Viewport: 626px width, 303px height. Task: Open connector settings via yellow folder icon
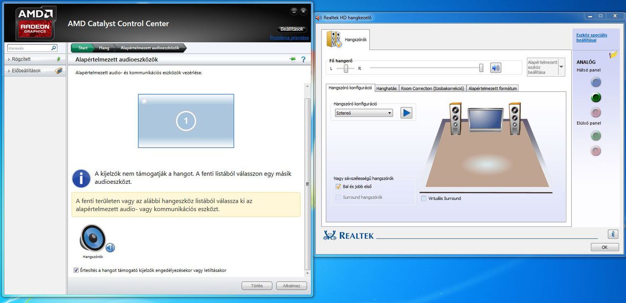pyautogui.click(x=613, y=55)
